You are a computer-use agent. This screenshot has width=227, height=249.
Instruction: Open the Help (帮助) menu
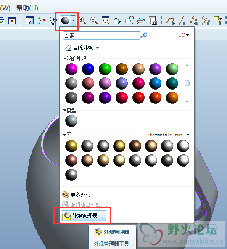point(27,8)
